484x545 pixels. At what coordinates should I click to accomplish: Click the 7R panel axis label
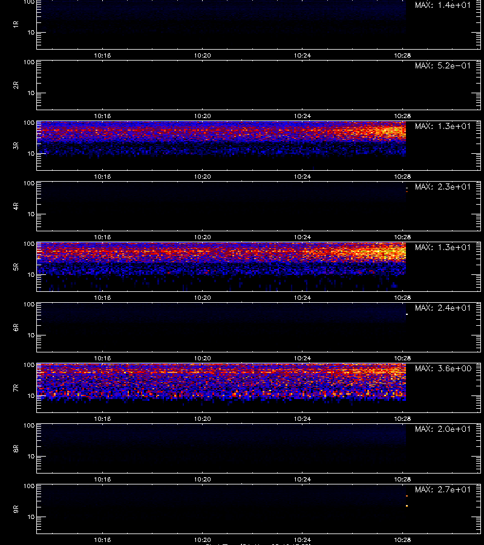pos(16,388)
